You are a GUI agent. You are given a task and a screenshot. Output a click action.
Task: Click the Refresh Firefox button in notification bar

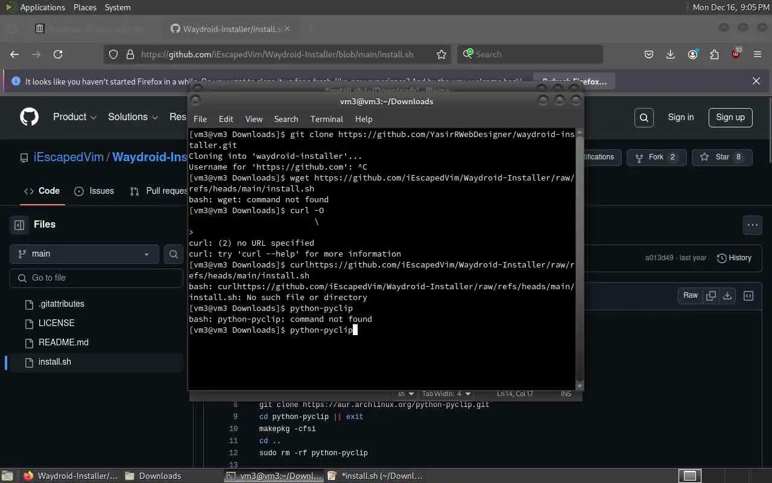[574, 82]
